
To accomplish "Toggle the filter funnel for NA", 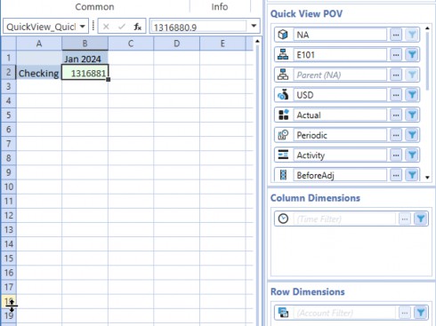I will [x=412, y=35].
